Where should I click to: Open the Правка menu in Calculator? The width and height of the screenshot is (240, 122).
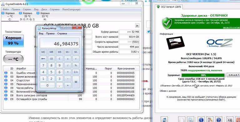tap(50, 33)
